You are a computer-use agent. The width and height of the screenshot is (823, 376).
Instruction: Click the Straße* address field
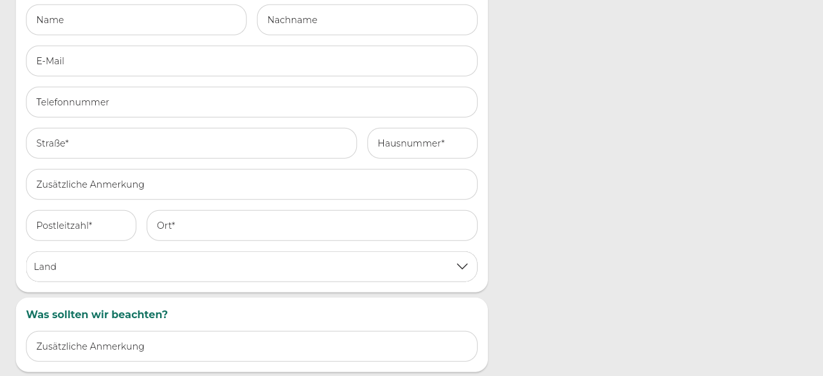click(x=191, y=143)
